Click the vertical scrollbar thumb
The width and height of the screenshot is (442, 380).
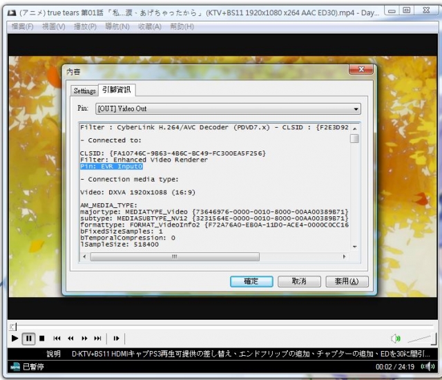point(354,138)
